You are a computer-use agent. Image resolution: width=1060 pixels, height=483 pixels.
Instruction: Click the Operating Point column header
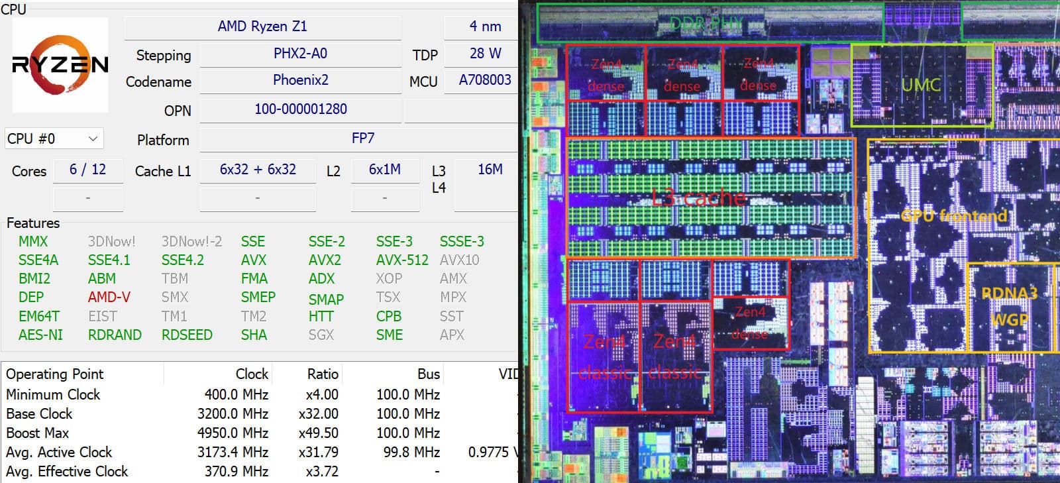coord(55,374)
